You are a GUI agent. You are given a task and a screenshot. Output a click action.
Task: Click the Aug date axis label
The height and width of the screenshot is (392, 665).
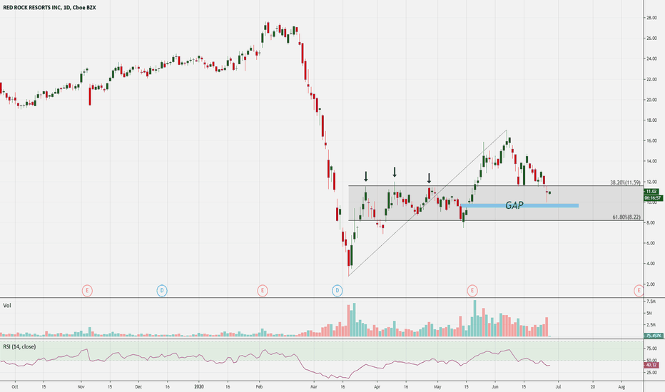(x=621, y=387)
